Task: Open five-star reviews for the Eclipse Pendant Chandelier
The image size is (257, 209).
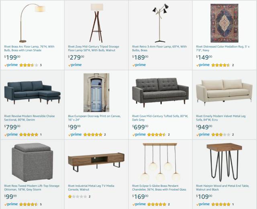Action: click(157, 205)
